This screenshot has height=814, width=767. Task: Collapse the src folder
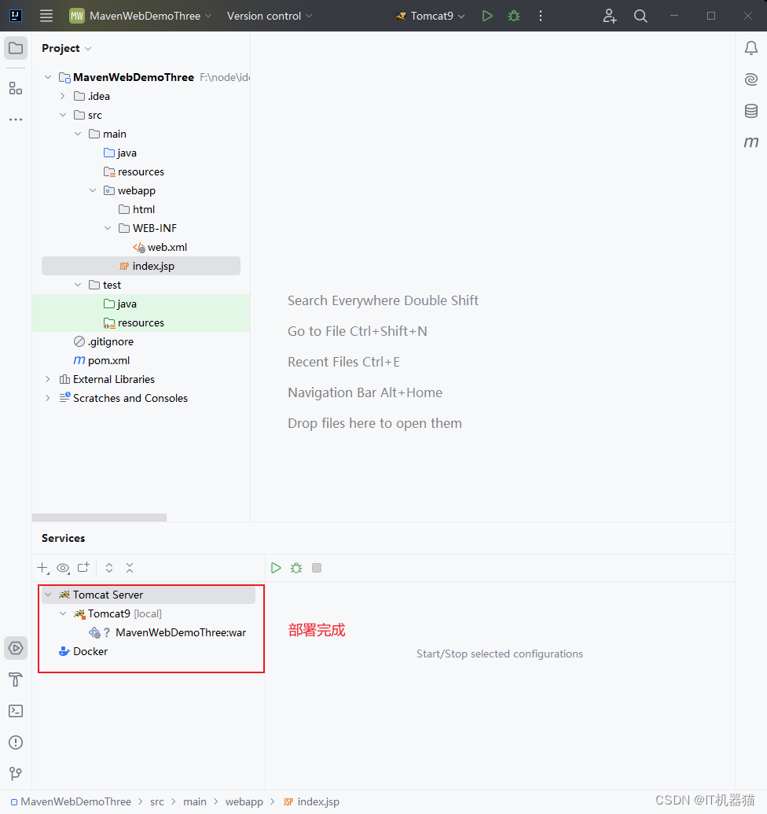click(x=63, y=115)
